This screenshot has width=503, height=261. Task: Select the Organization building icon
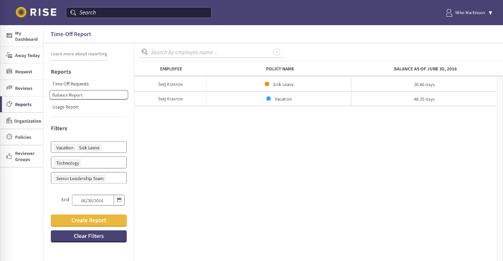(x=9, y=121)
